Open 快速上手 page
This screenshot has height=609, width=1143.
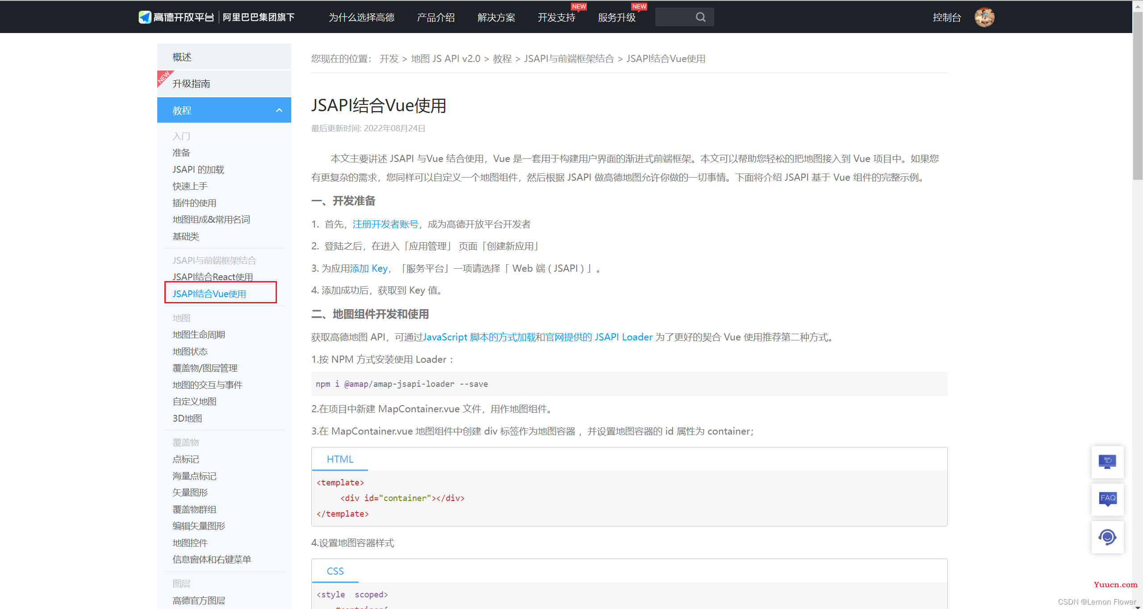(x=190, y=186)
